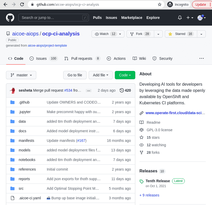Open the aicoe-aiops/project-template link
The image size is (212, 205).
coord(47,46)
